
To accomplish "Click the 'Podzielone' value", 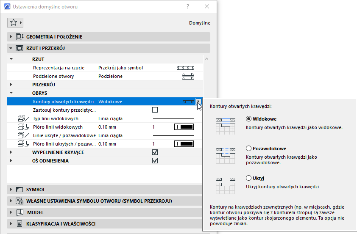I will point(110,76).
